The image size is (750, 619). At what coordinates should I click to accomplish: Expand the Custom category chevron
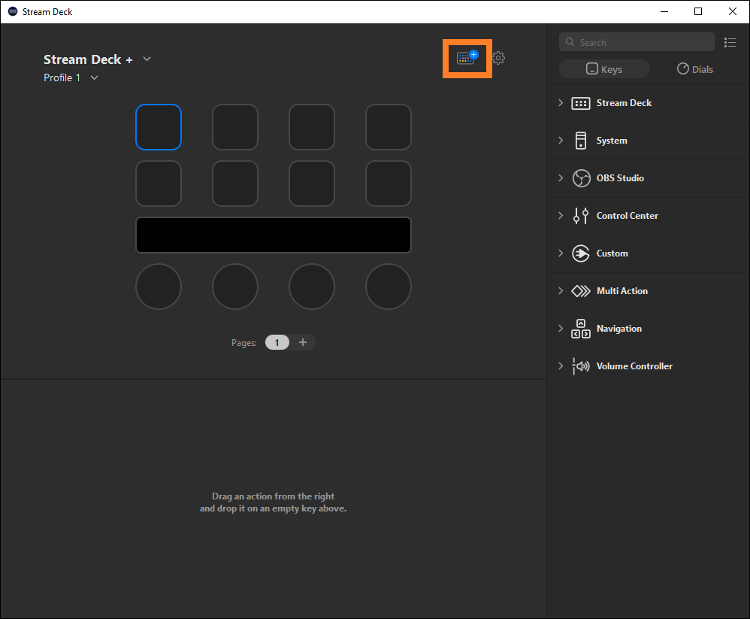click(561, 253)
